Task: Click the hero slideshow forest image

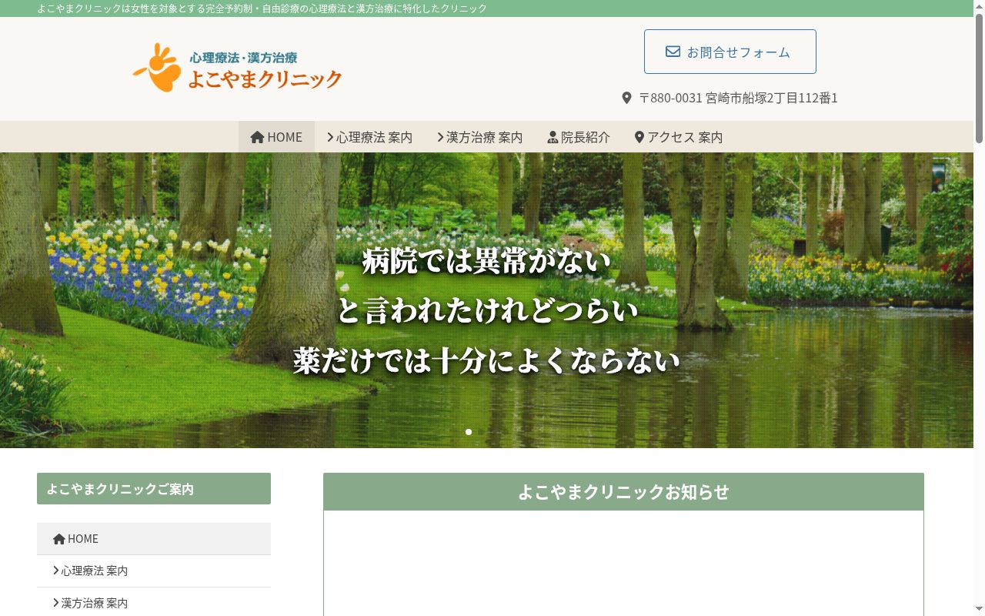Action: (486, 300)
